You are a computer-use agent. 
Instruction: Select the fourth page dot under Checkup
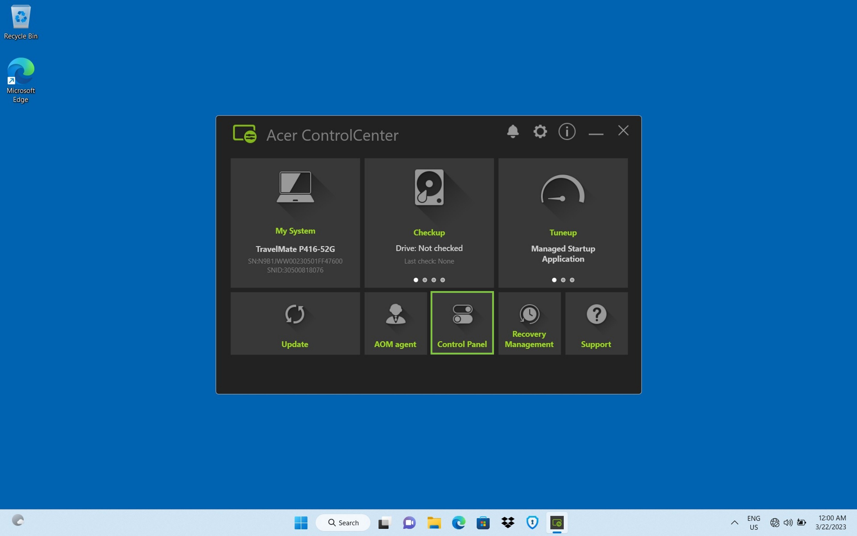click(442, 280)
